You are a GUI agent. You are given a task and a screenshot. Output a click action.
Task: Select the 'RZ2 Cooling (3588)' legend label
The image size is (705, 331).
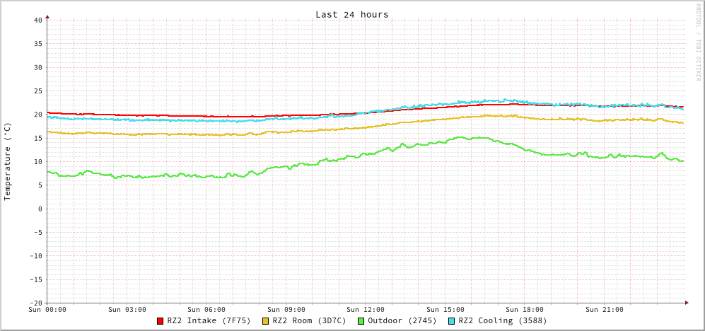tap(502, 321)
